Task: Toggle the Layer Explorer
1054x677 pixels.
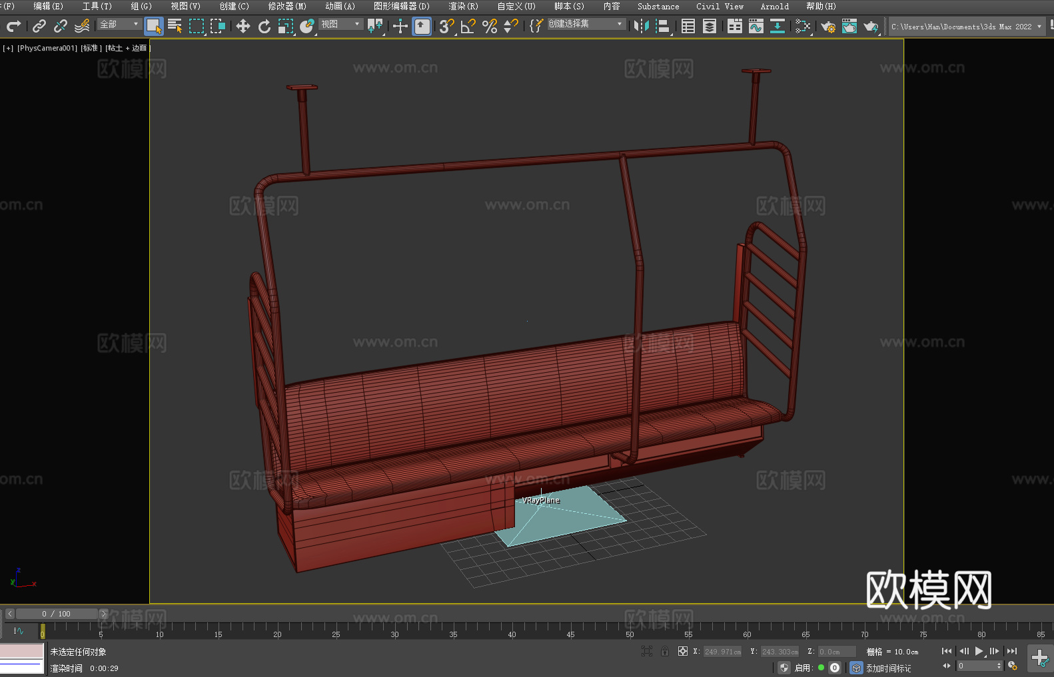Action: 710,26
